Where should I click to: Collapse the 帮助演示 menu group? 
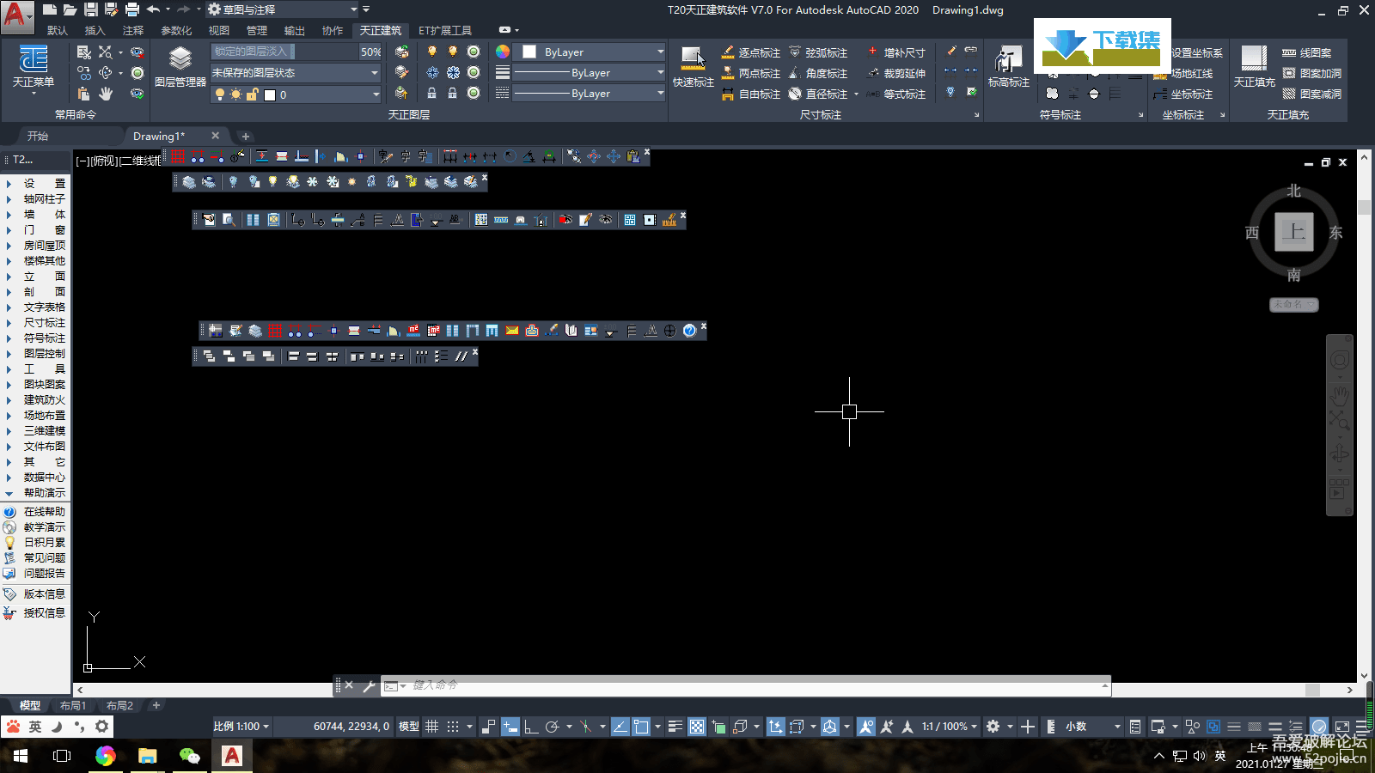coord(34,492)
